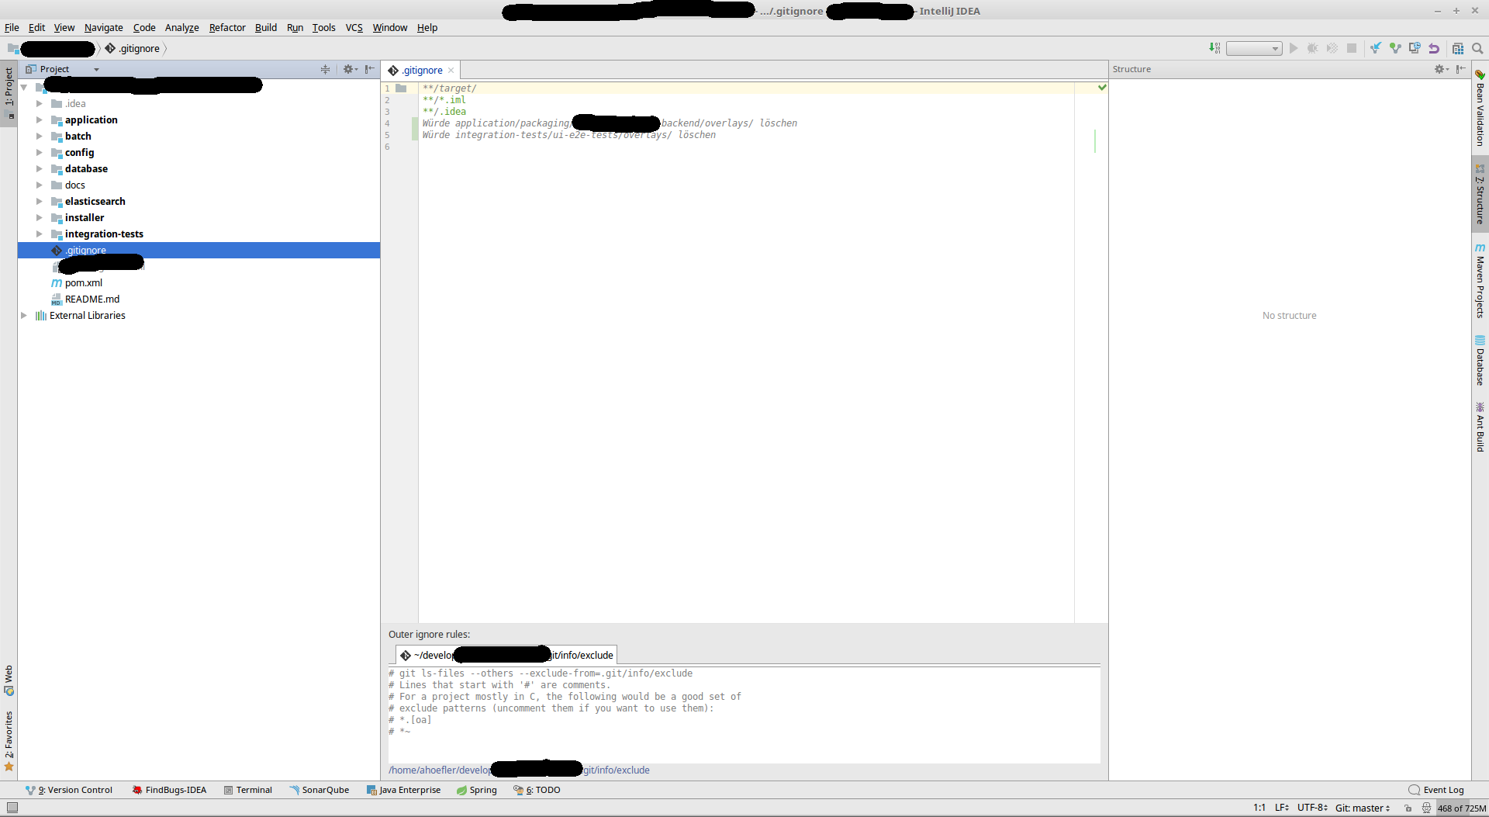Click the inspection status checkmark above the editor
The height and width of the screenshot is (817, 1489).
click(1102, 88)
